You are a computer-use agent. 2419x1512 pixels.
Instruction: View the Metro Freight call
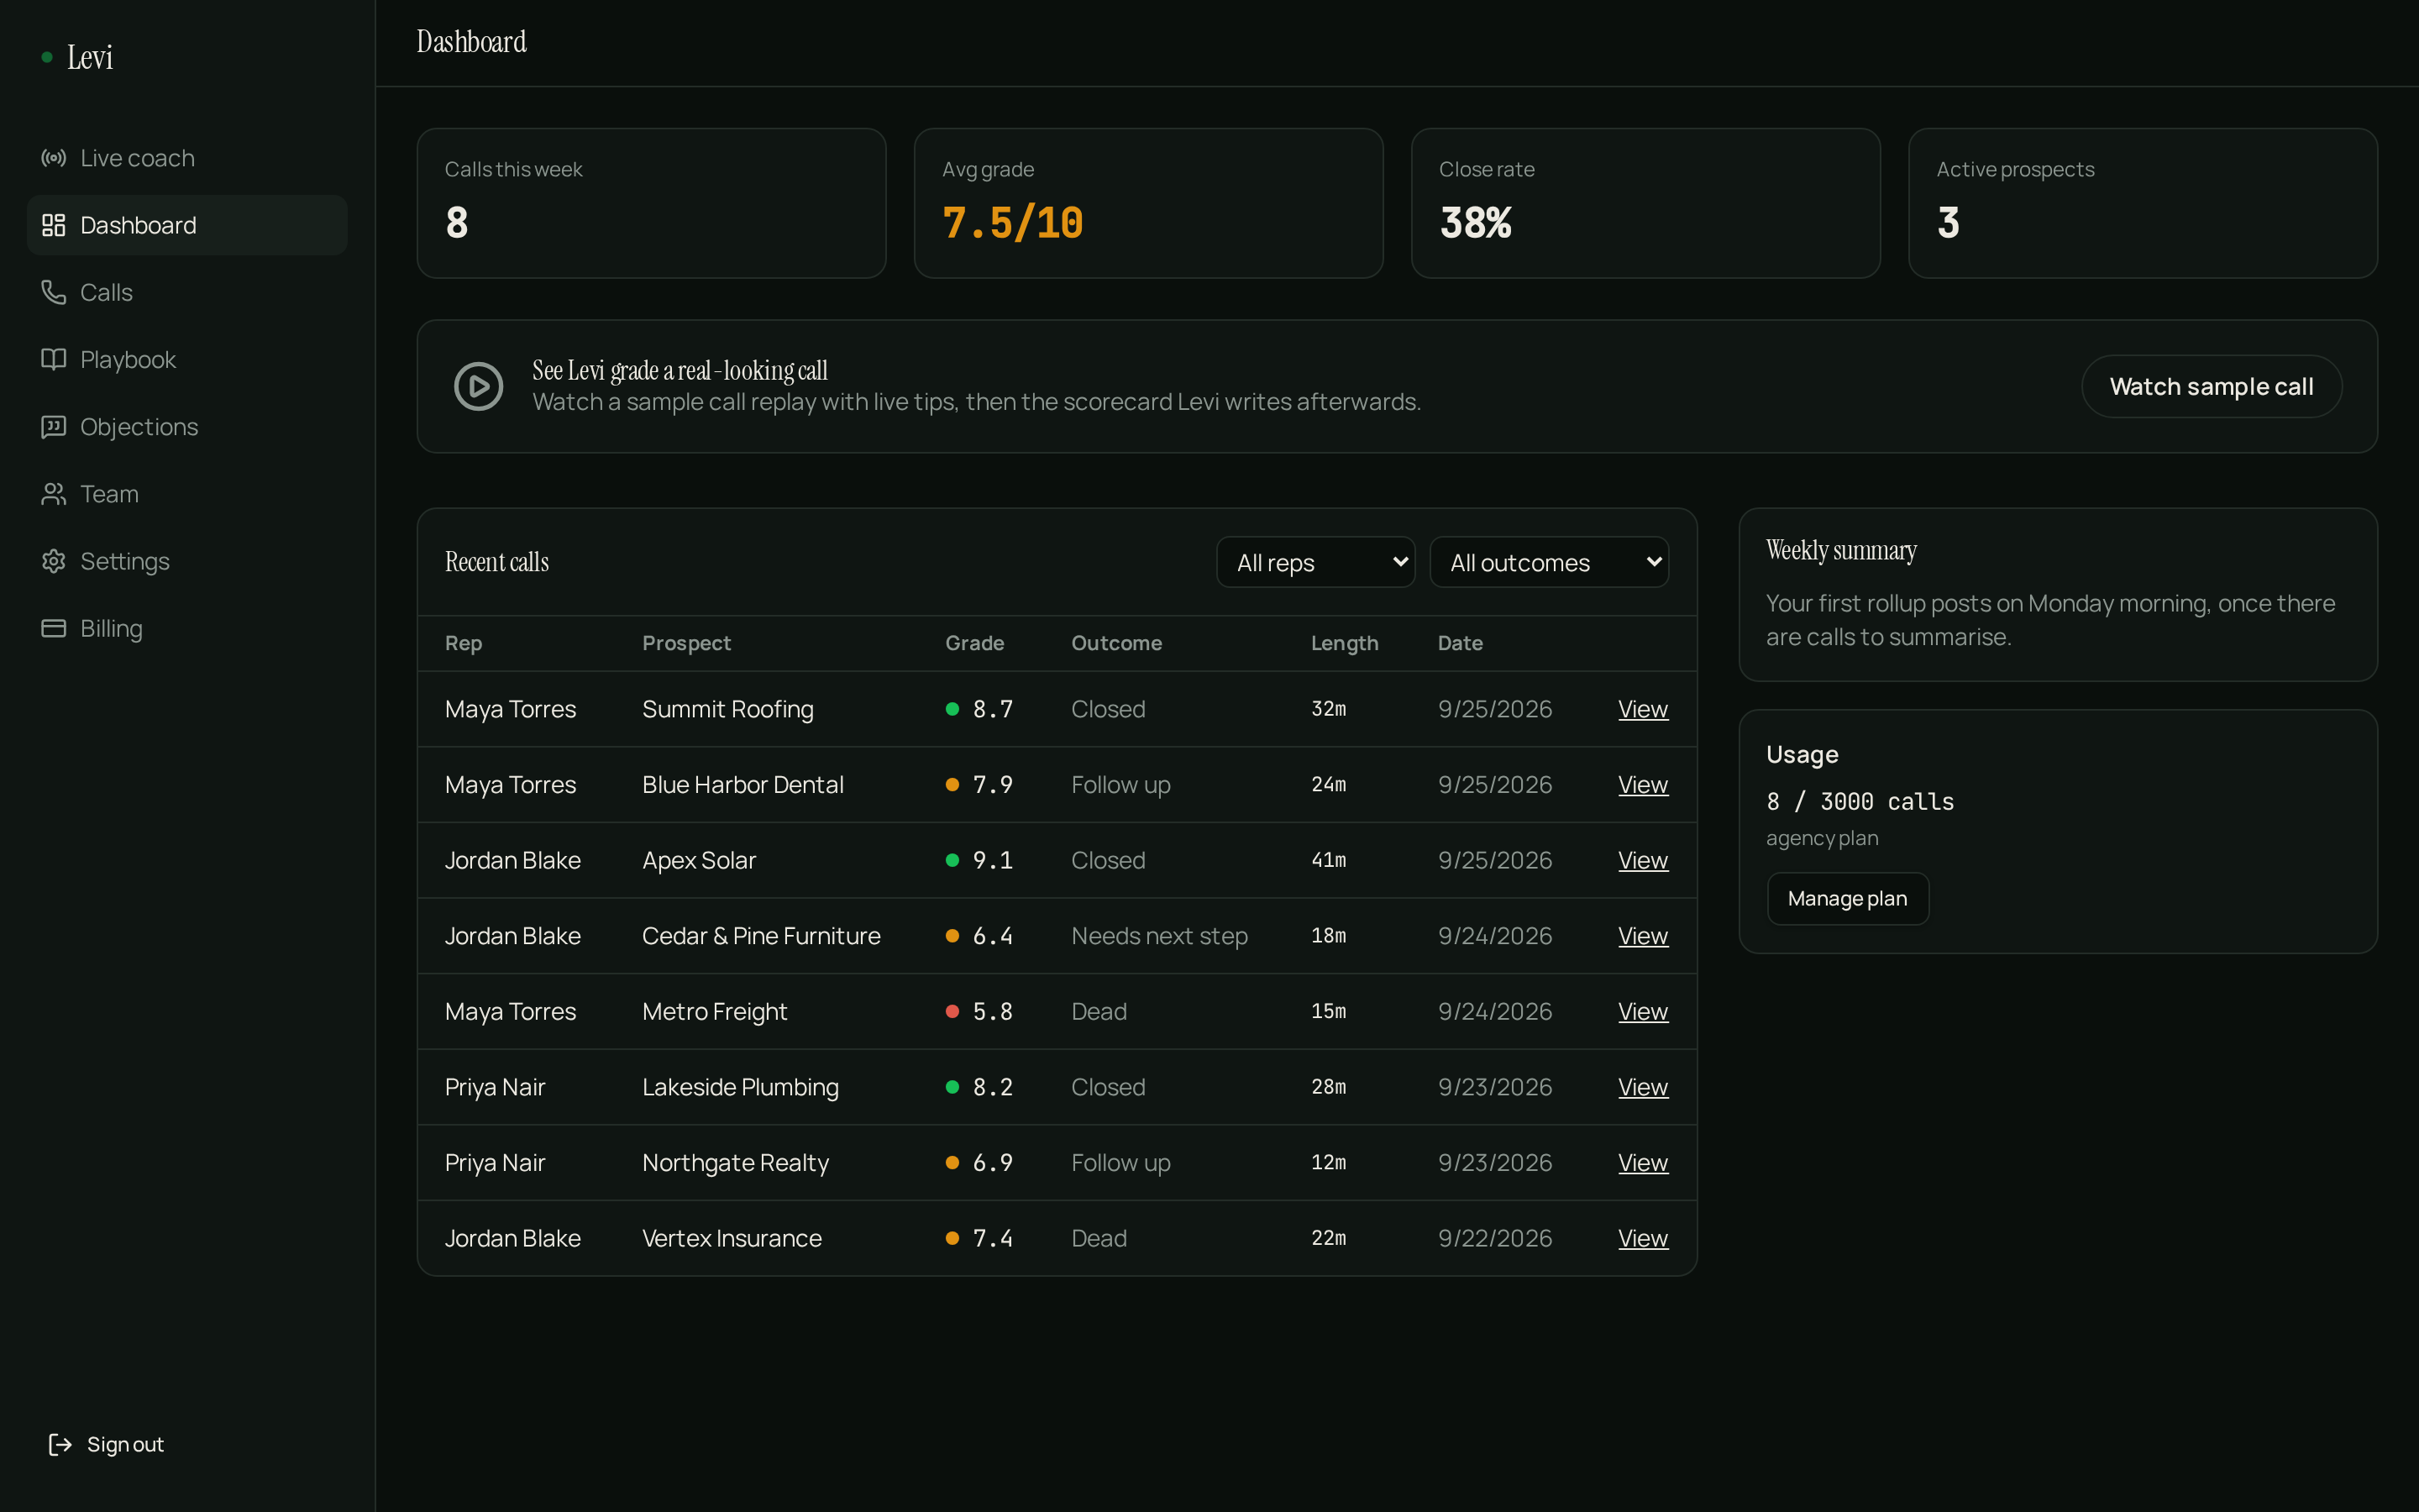click(x=1642, y=1011)
